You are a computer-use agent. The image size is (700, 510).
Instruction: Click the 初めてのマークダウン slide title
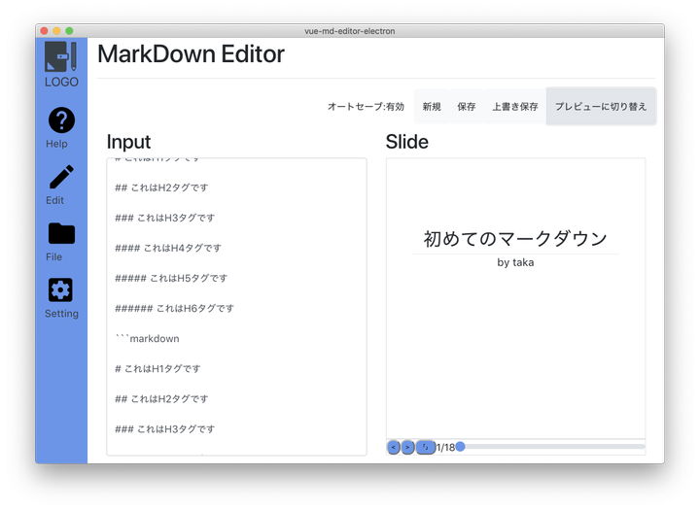(515, 239)
